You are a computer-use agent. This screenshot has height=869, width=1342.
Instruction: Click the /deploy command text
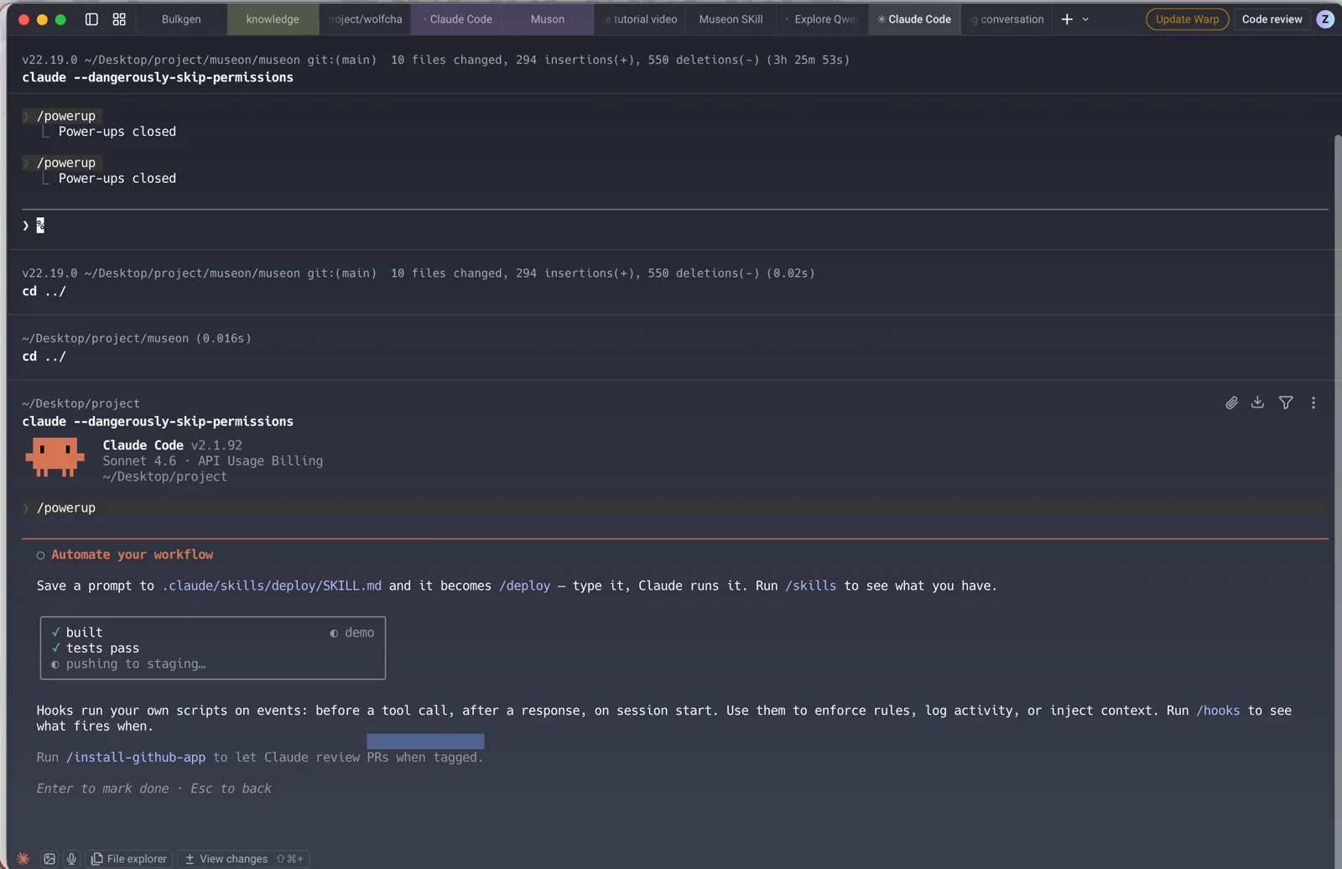524,585
